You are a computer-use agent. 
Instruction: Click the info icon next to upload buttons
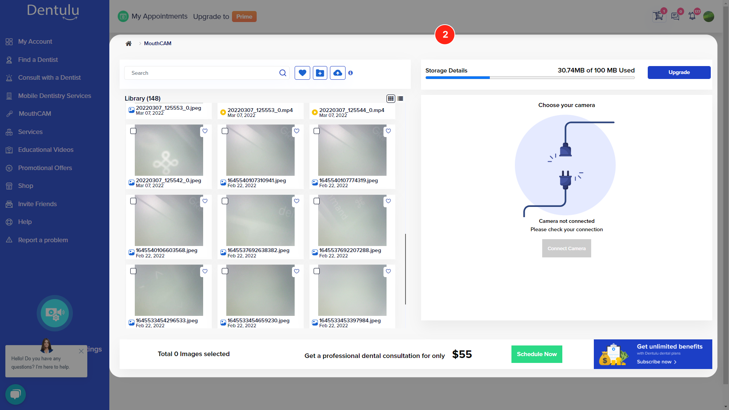pos(350,73)
